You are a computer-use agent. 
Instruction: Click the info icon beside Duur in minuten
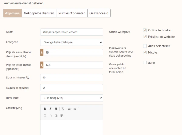pos(28,77)
